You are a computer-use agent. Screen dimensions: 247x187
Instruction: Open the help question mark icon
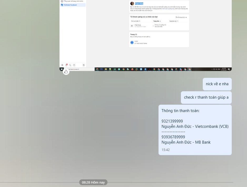[x=74, y=65]
